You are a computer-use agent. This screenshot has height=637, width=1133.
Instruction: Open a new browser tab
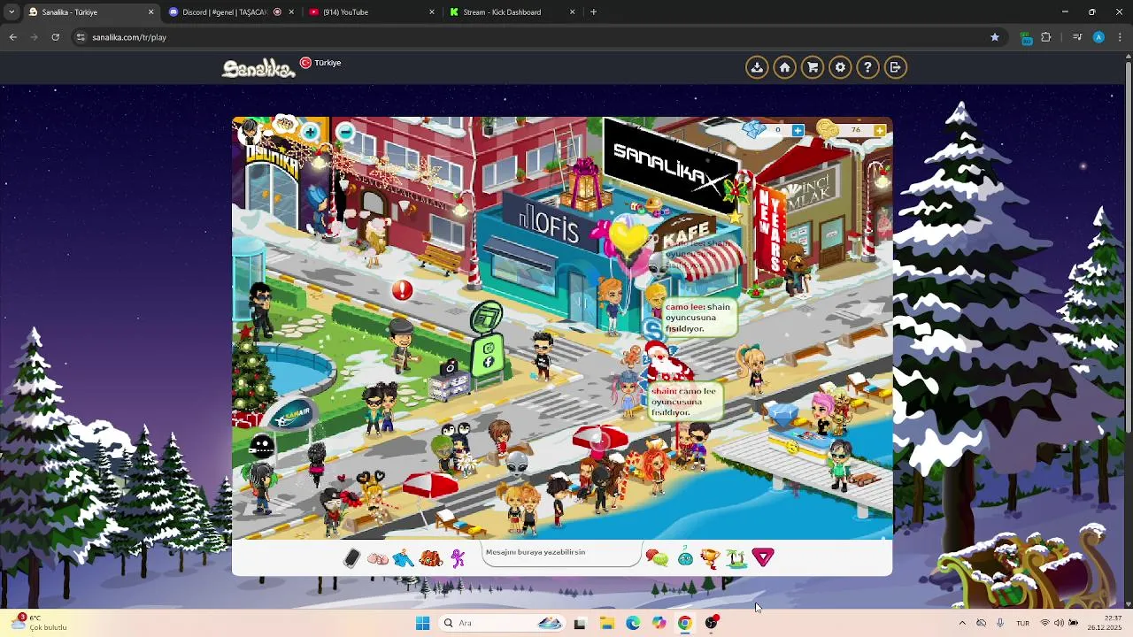[x=593, y=12]
